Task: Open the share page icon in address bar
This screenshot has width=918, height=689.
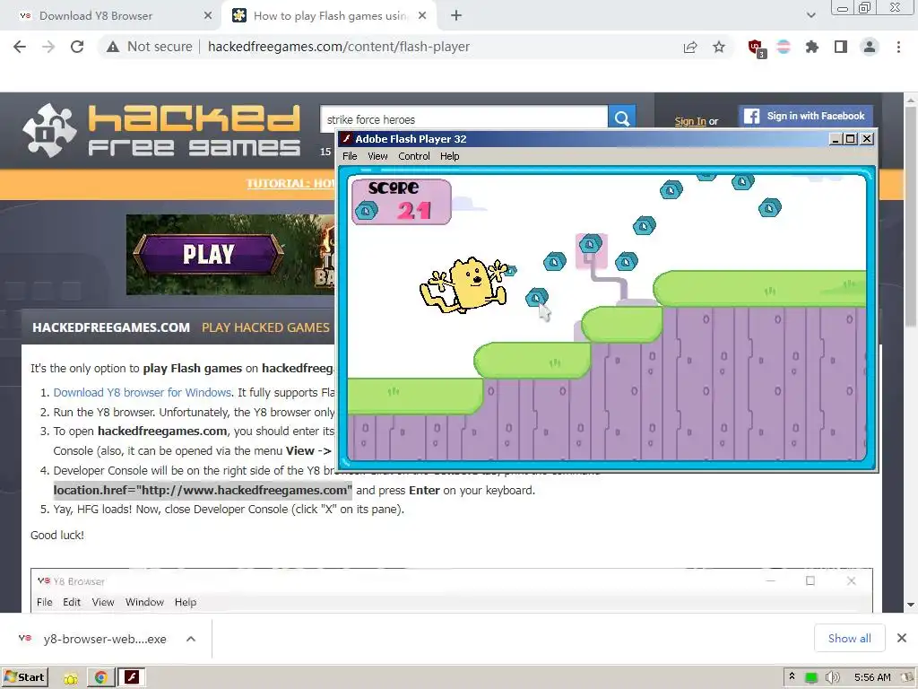Action: point(690,47)
